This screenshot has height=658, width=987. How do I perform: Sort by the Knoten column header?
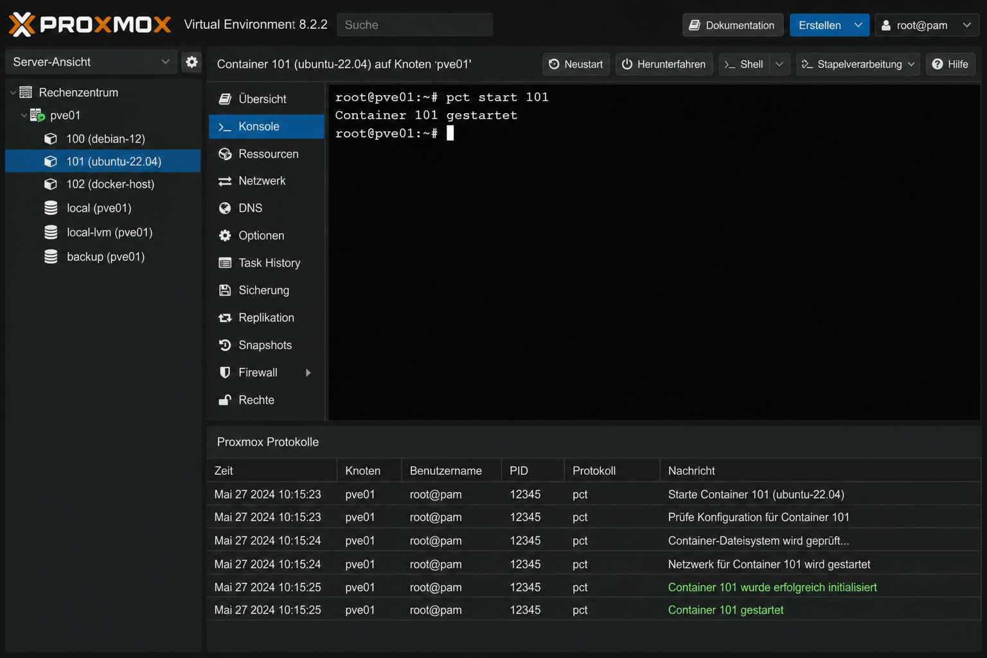tap(369, 471)
